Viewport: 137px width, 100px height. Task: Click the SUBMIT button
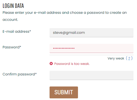click(64, 92)
